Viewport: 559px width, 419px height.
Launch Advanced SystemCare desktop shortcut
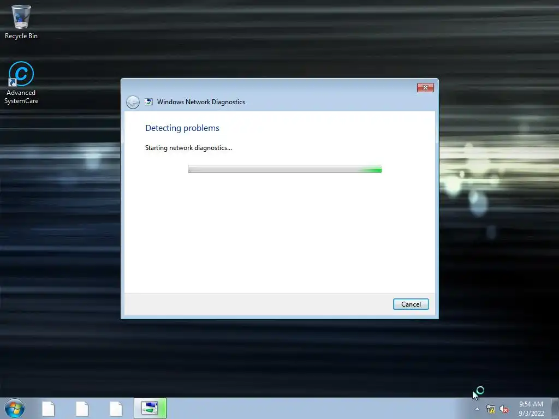click(21, 83)
